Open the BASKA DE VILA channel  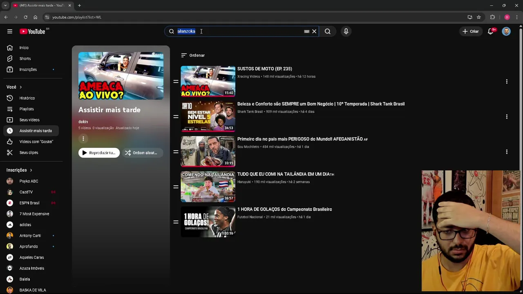pos(32,290)
